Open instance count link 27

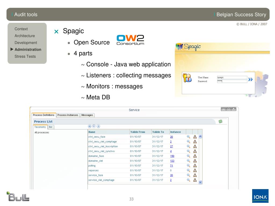[171, 146]
